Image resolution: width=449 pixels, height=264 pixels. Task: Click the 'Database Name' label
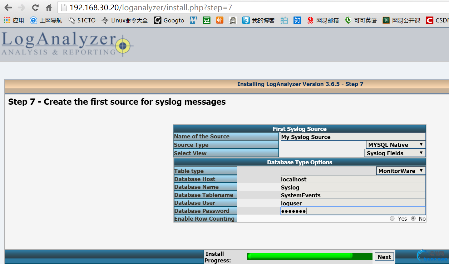(x=196, y=187)
